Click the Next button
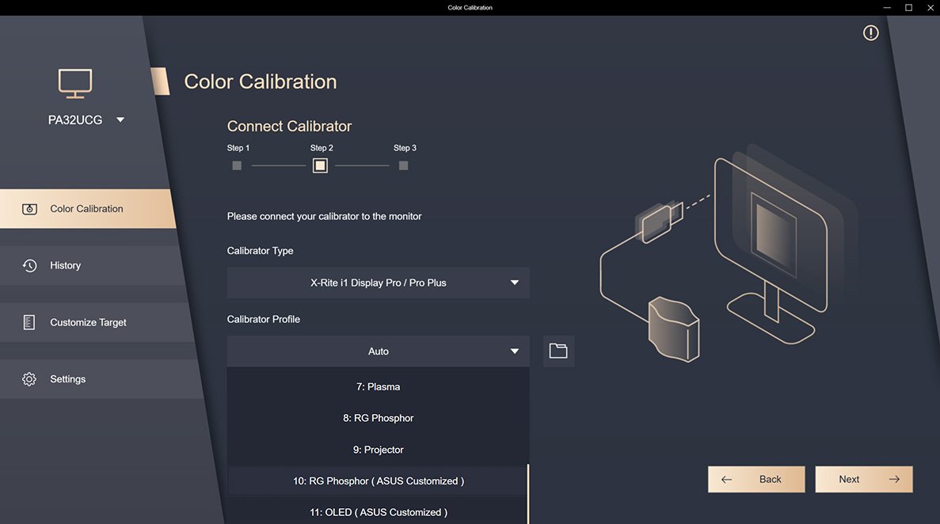 pos(864,479)
